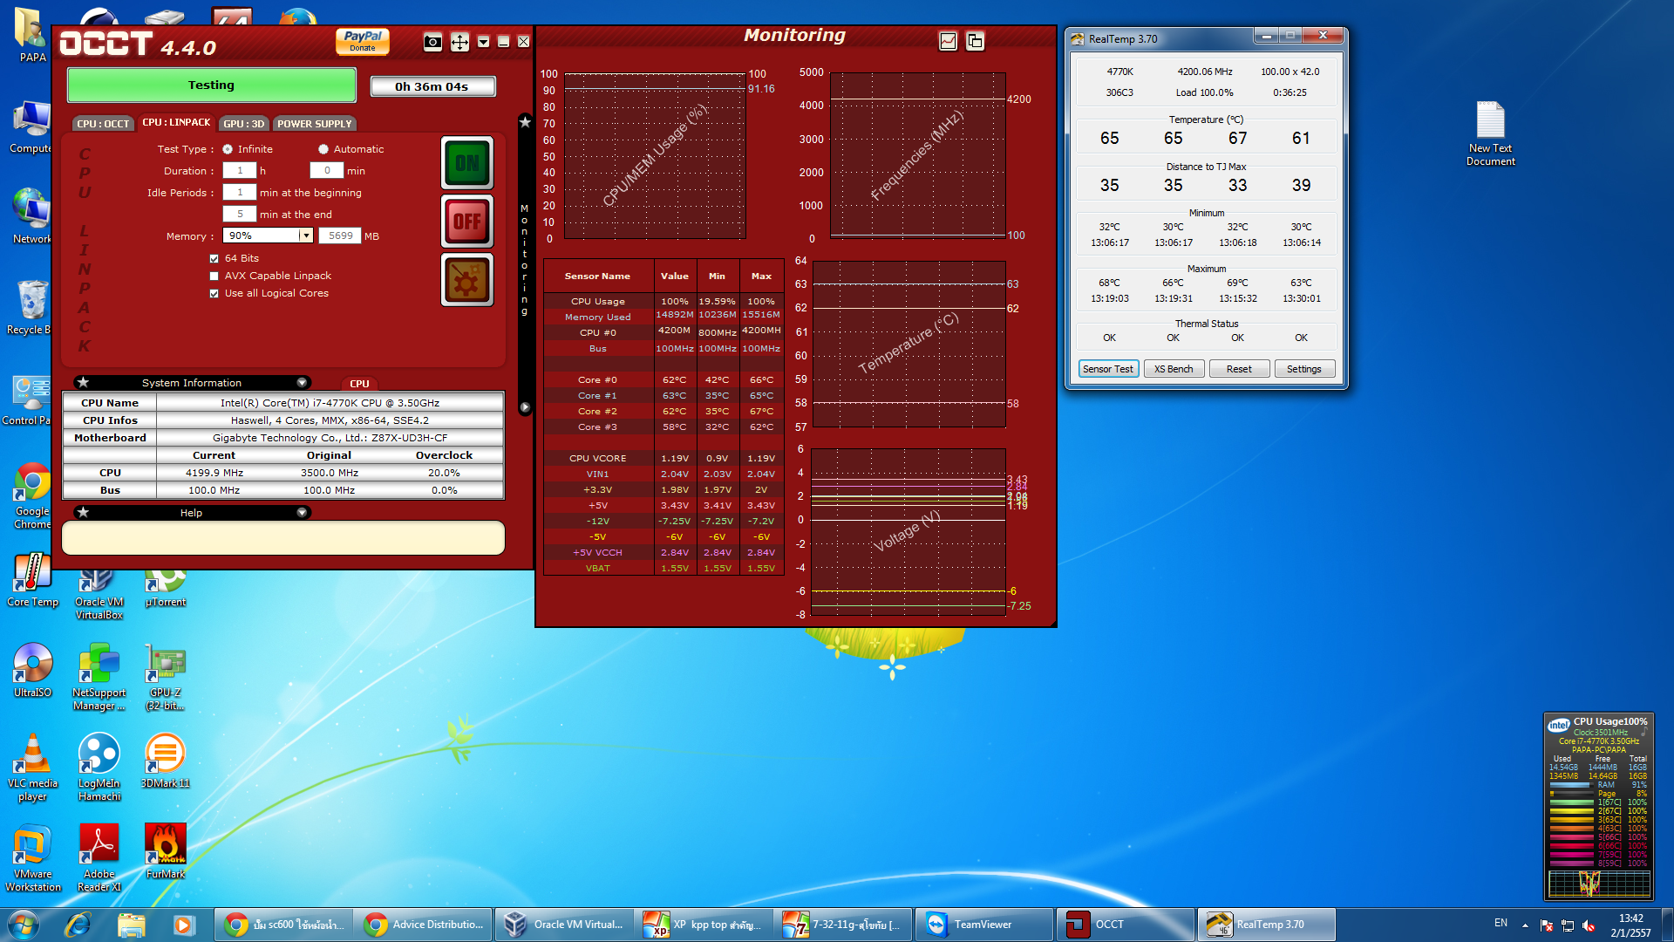Click the XS Bench button

[x=1174, y=369]
